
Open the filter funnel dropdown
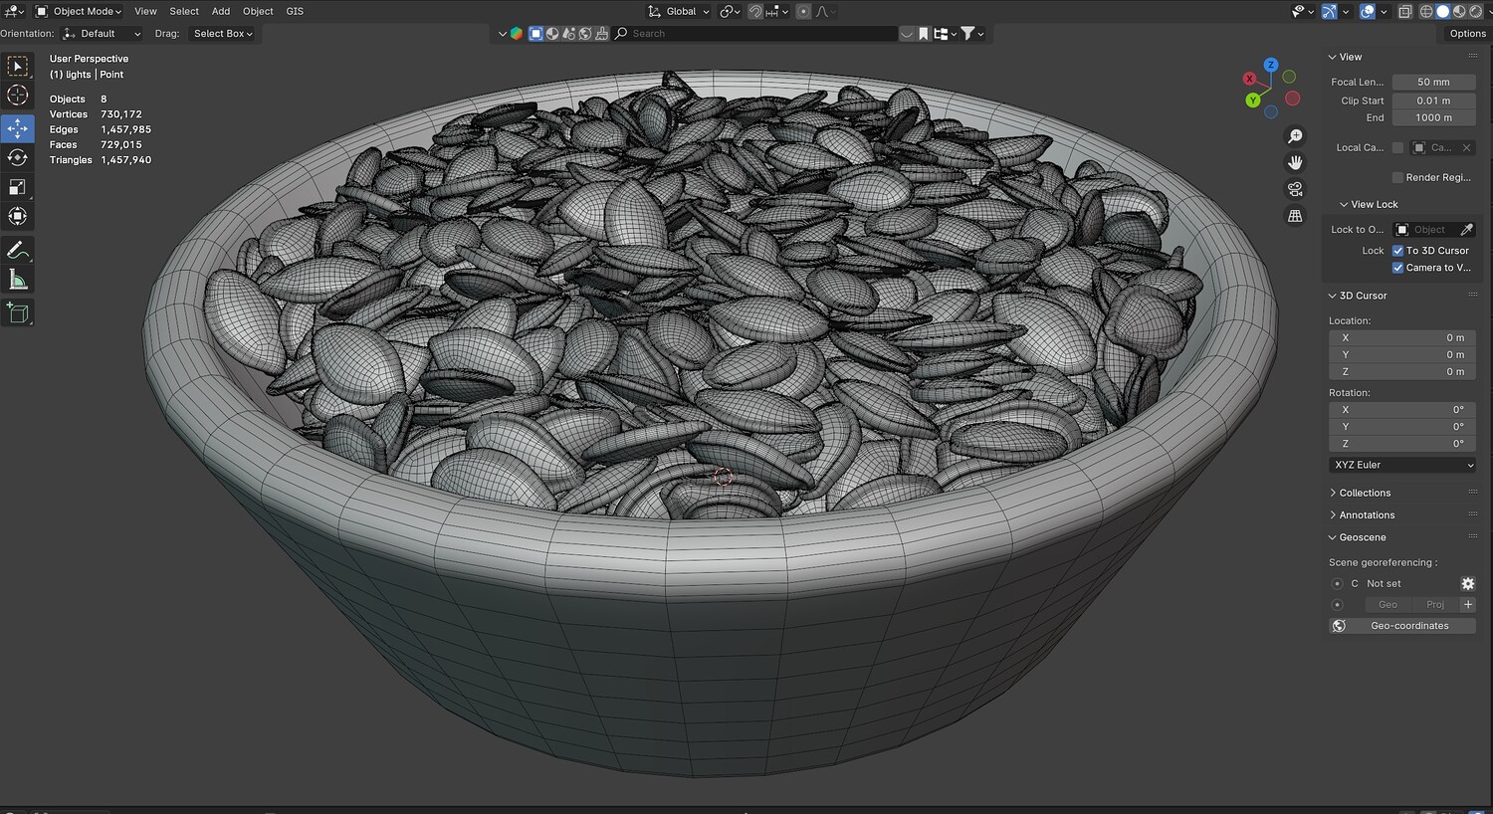[971, 34]
